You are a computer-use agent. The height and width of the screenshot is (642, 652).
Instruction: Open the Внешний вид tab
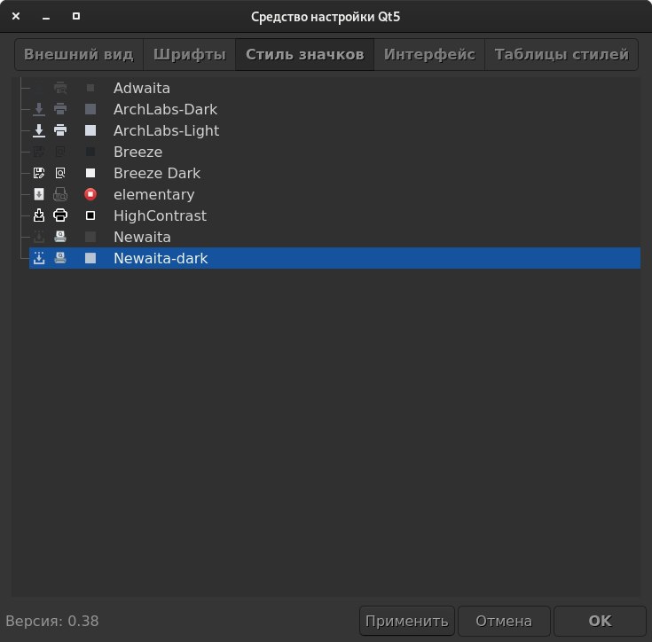click(x=79, y=54)
